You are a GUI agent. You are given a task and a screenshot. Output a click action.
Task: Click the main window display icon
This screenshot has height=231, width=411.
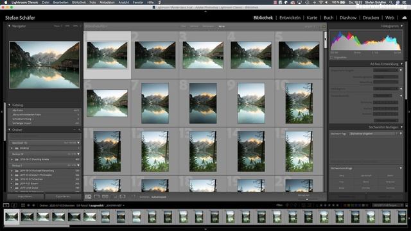pyautogui.click(x=6, y=205)
